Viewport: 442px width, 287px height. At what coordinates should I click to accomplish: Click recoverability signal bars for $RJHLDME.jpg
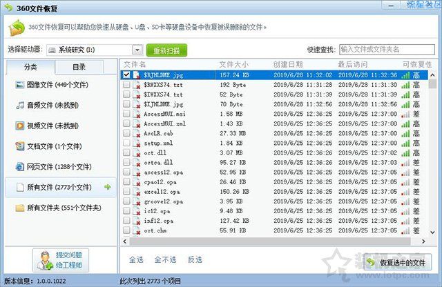(x=405, y=75)
